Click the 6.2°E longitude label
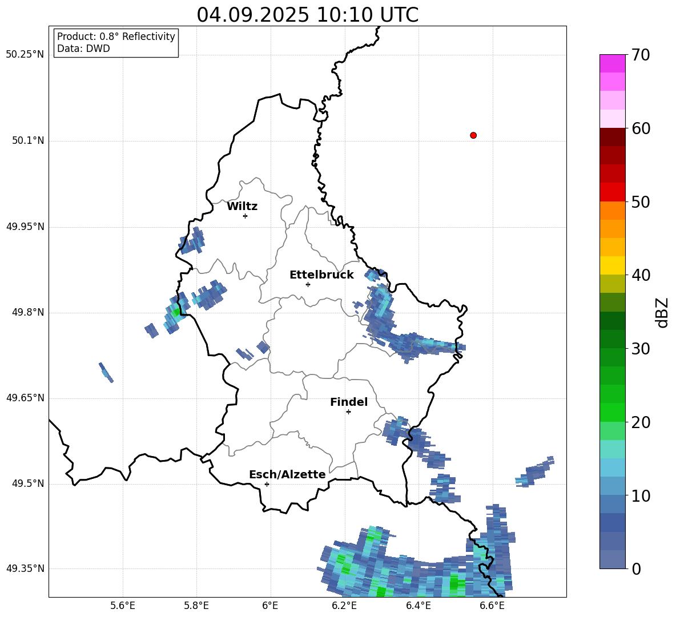Screen dimensions: 676x617 pyautogui.click(x=344, y=606)
